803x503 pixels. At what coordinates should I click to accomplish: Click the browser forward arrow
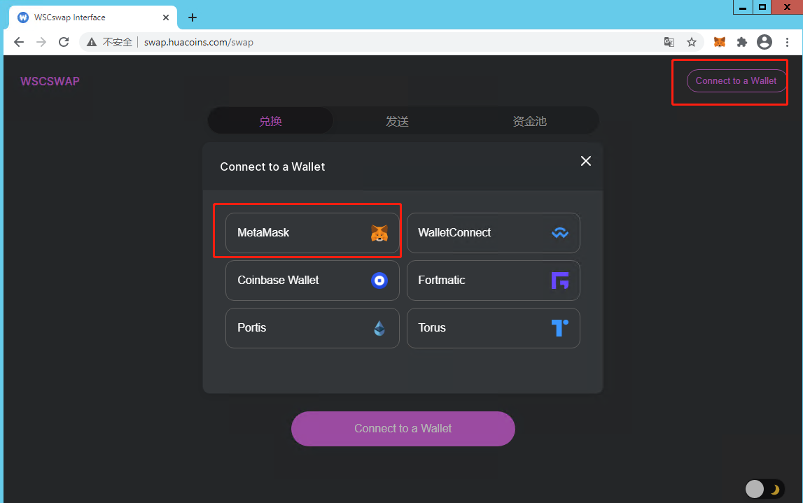pyautogui.click(x=41, y=42)
